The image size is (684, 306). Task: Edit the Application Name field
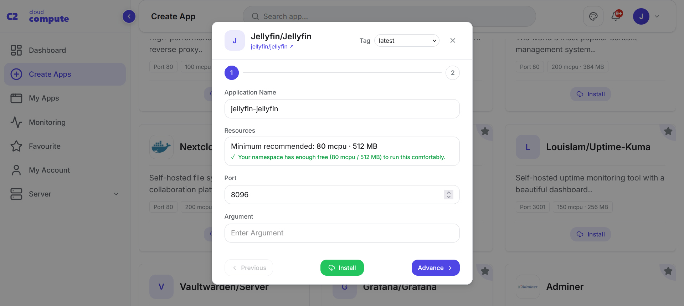pyautogui.click(x=342, y=109)
